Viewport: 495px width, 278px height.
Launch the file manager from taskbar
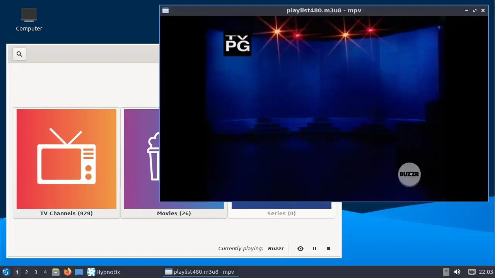point(56,272)
